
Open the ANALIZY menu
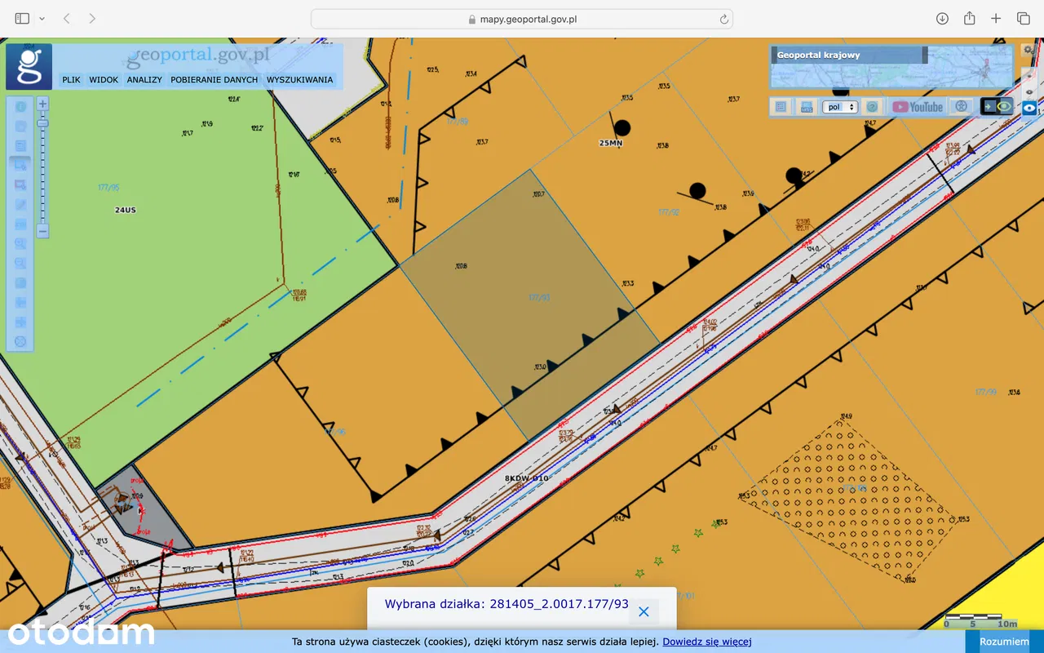coord(144,80)
